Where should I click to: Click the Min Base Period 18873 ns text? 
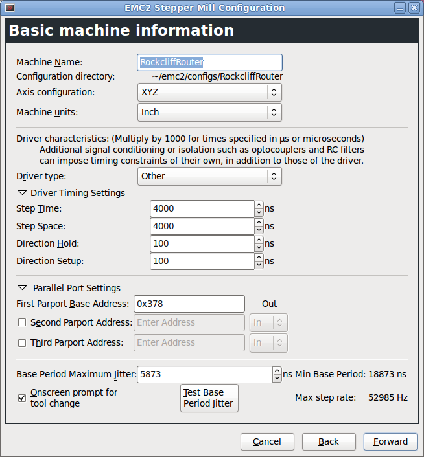pyautogui.click(x=351, y=374)
